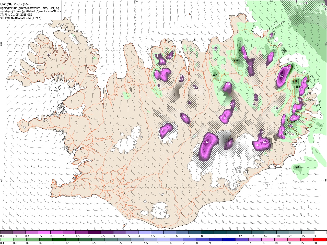Screen dimensions: 327x245
Task: Click the 2.1 snowfall value label
Action: (x=207, y=142)
